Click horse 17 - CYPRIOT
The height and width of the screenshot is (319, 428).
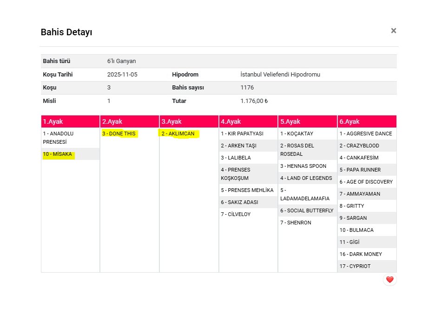point(367,266)
